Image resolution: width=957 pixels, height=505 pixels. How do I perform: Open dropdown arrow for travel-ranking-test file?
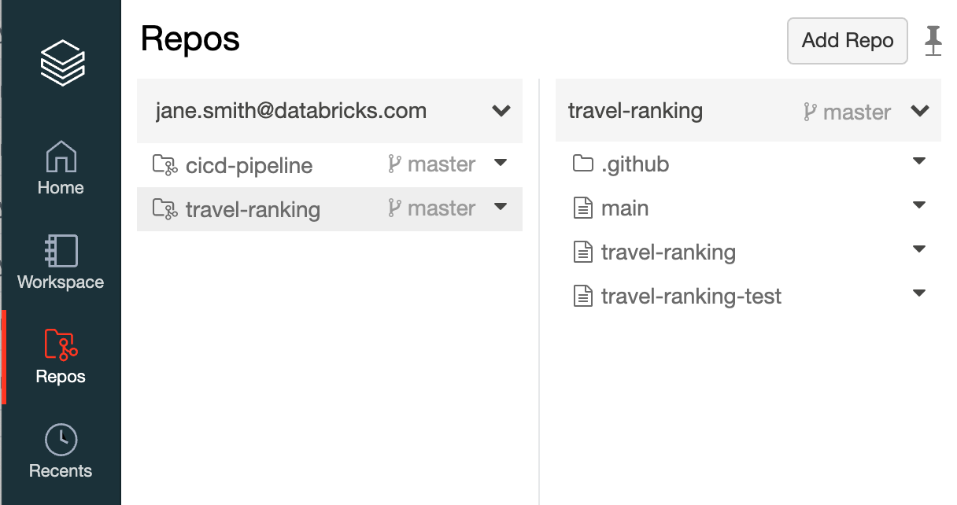coord(918,293)
